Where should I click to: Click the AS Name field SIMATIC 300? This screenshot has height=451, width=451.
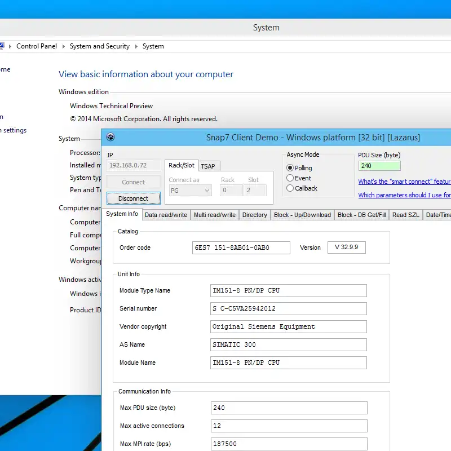(x=289, y=344)
